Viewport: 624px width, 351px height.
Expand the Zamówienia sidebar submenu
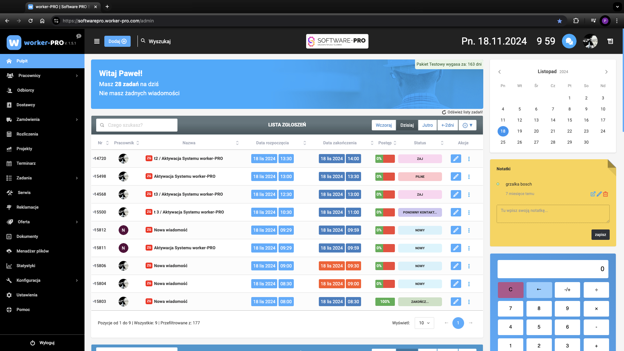click(77, 120)
